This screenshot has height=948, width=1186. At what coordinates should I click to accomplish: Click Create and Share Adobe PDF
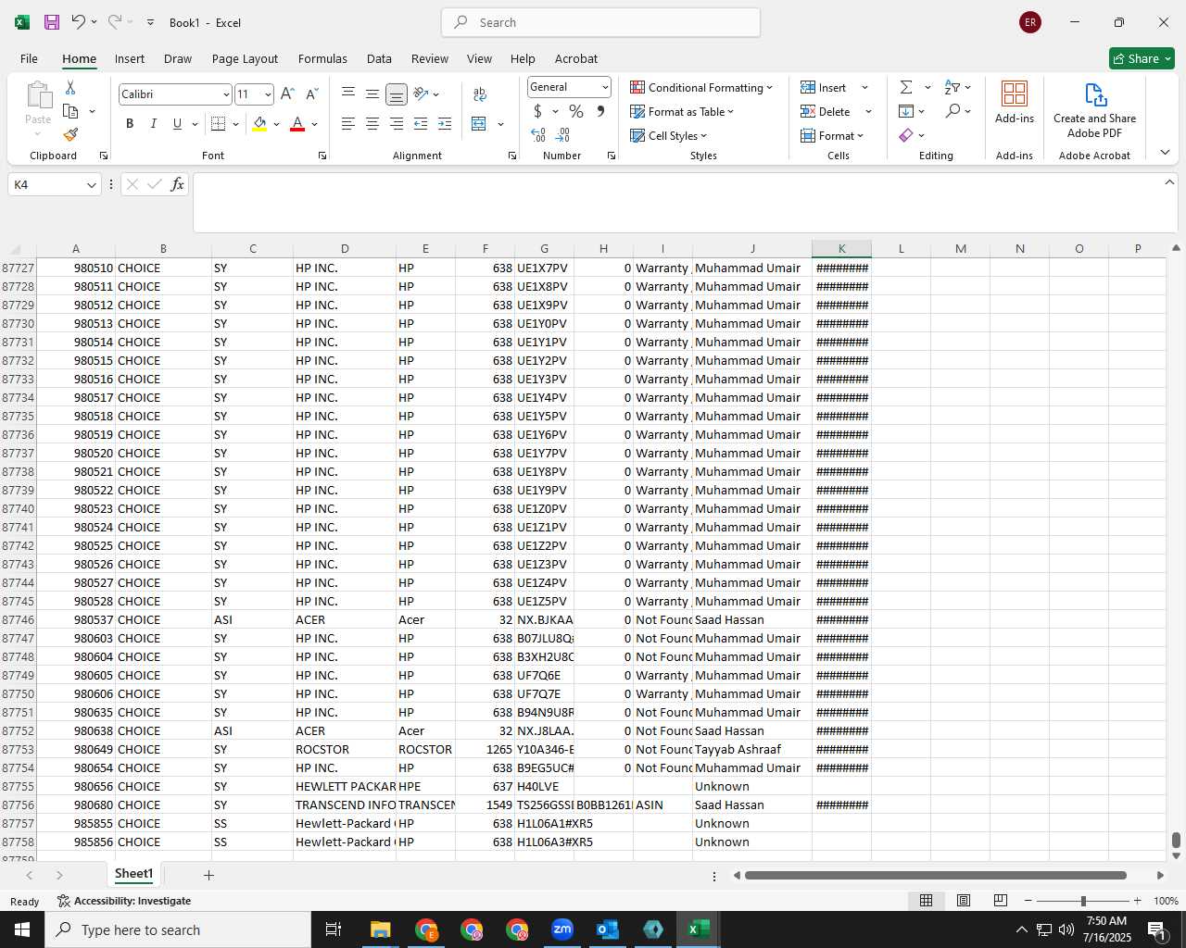pyautogui.click(x=1094, y=109)
